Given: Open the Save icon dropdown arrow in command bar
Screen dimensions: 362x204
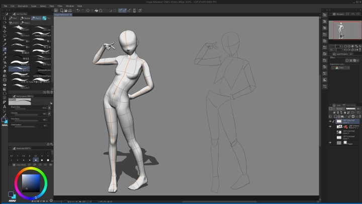Looking at the screenshot, I should (x=73, y=11).
